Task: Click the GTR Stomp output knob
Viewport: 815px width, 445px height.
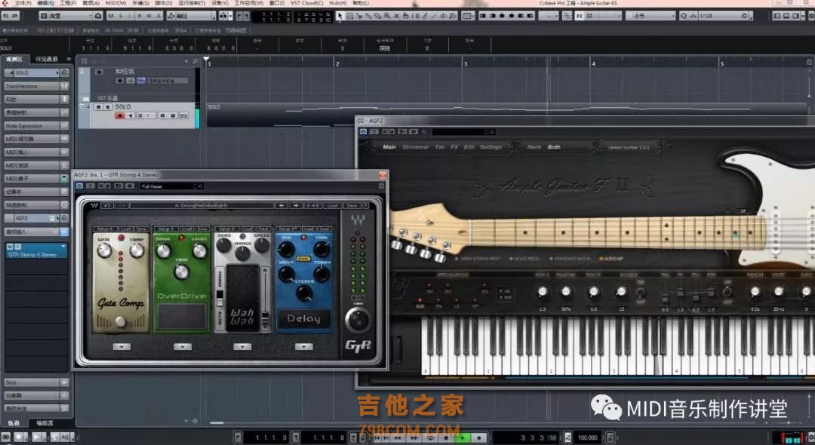Action: point(358,318)
